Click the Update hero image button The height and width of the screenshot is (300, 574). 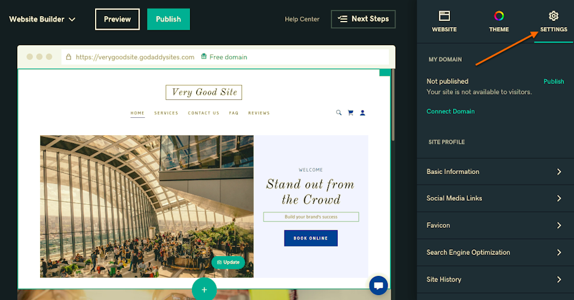pyautogui.click(x=228, y=262)
